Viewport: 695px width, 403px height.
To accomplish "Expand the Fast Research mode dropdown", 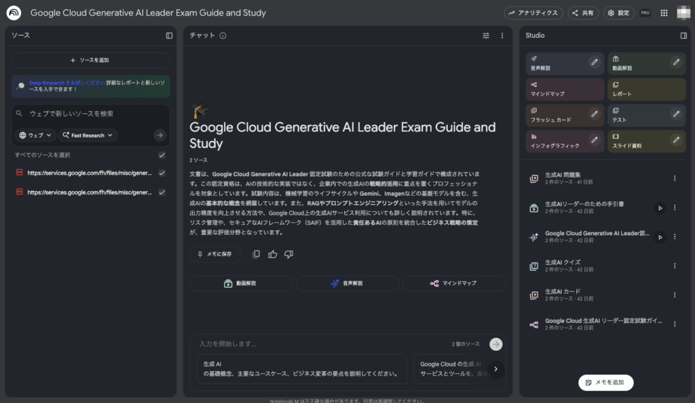I will (x=88, y=135).
